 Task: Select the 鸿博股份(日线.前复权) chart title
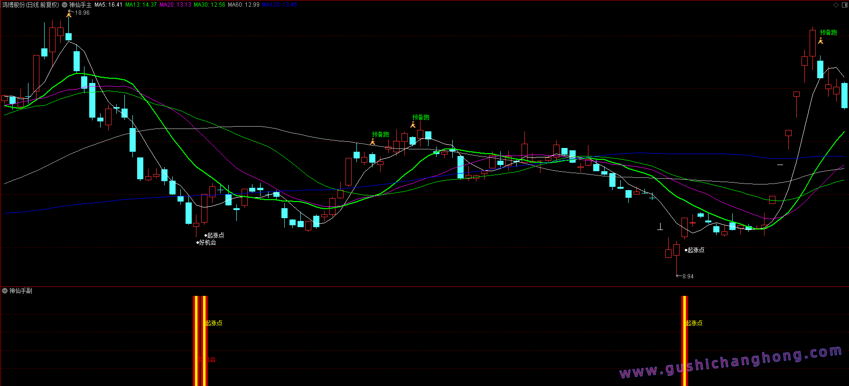[31, 5]
